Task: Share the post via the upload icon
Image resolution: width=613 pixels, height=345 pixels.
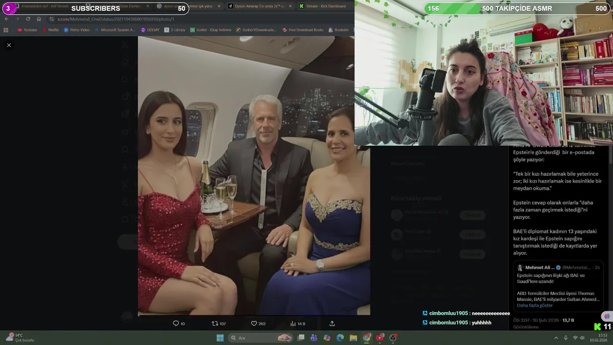Action: click(x=332, y=323)
